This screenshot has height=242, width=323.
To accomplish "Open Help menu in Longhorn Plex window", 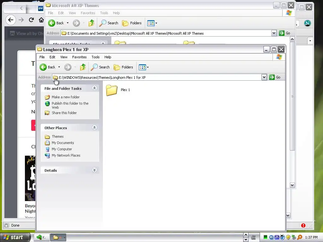I will coord(108,57).
